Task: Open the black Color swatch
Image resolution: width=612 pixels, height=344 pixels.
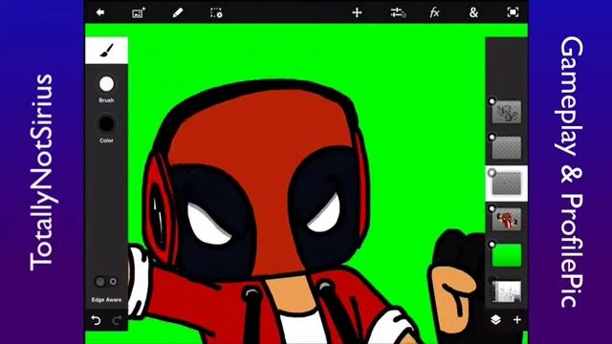Action: [x=106, y=124]
